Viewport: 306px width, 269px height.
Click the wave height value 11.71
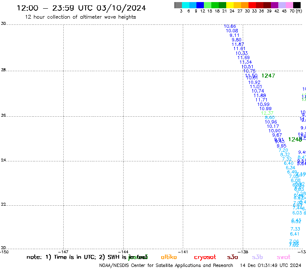261,100
